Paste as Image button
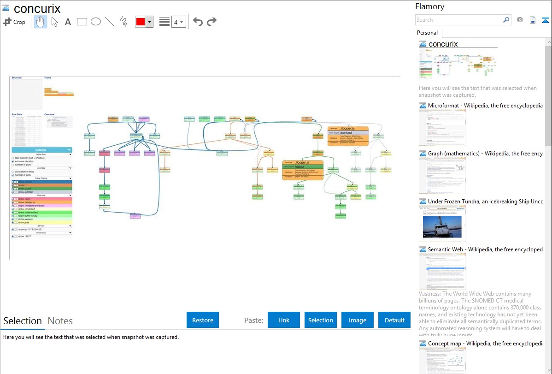 pyautogui.click(x=357, y=320)
